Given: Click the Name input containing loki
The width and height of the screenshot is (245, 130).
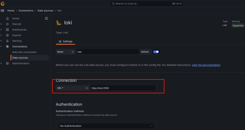Looking at the screenshot, I should (108, 52).
